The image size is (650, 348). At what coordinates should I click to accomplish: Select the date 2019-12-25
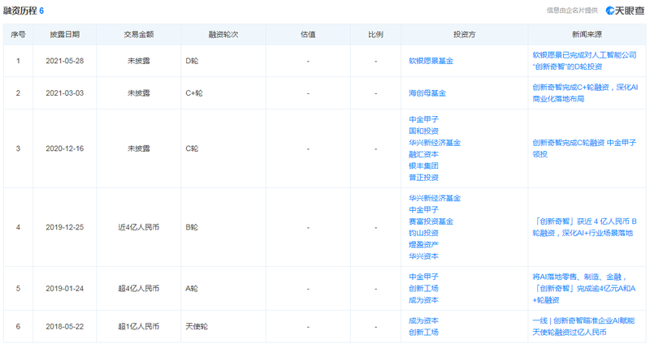(65, 227)
